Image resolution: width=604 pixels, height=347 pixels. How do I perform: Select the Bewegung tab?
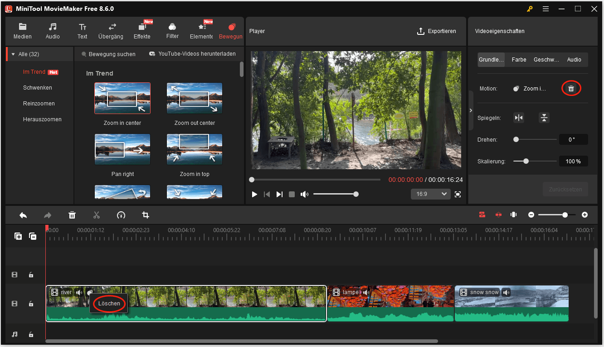click(231, 31)
